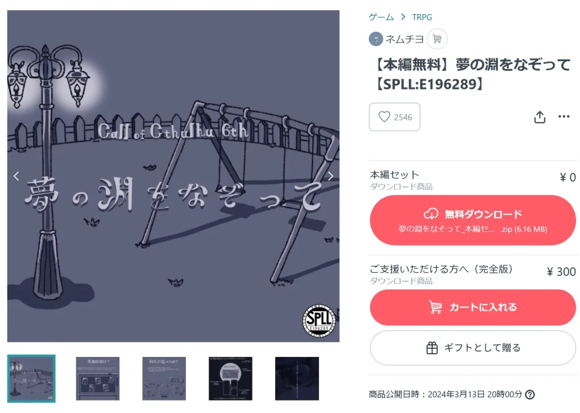
Task: Open the shop cart icon beside ネムチヨ
Action: coord(437,39)
